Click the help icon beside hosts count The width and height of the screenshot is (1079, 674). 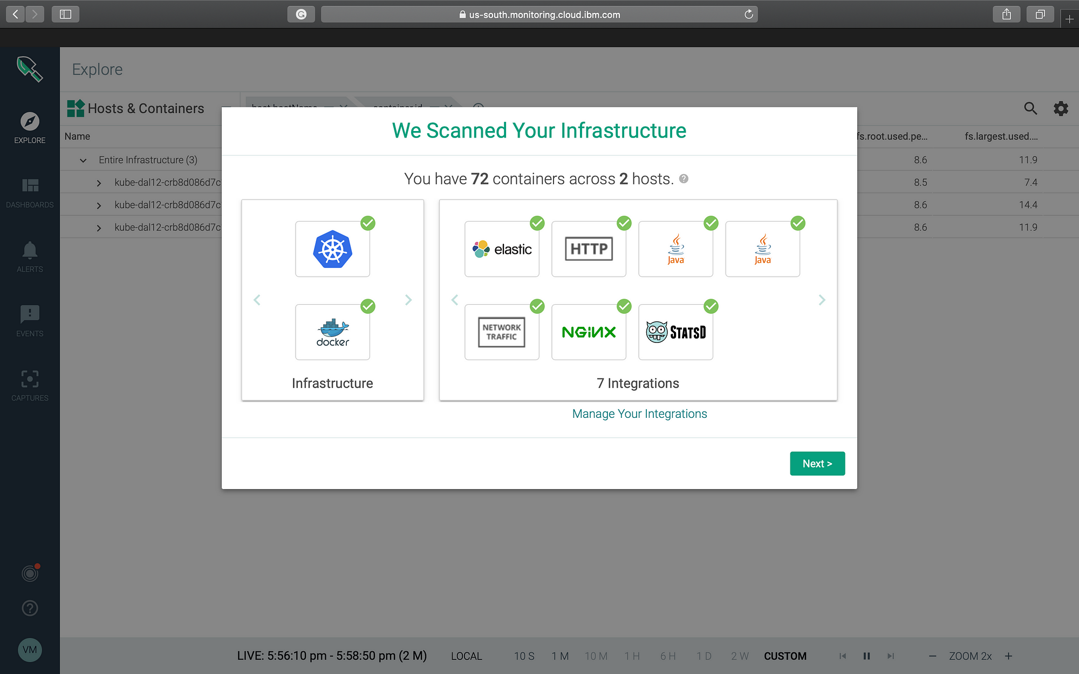coord(684,179)
